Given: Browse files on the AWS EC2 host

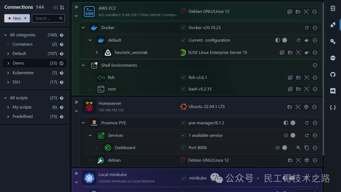Looking at the screenshot, I should 298,11.
